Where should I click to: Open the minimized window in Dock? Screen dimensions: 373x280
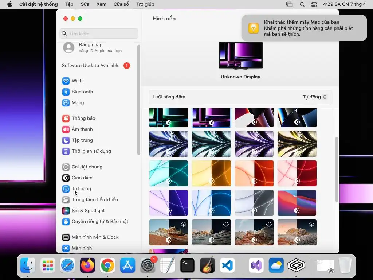point(325,265)
